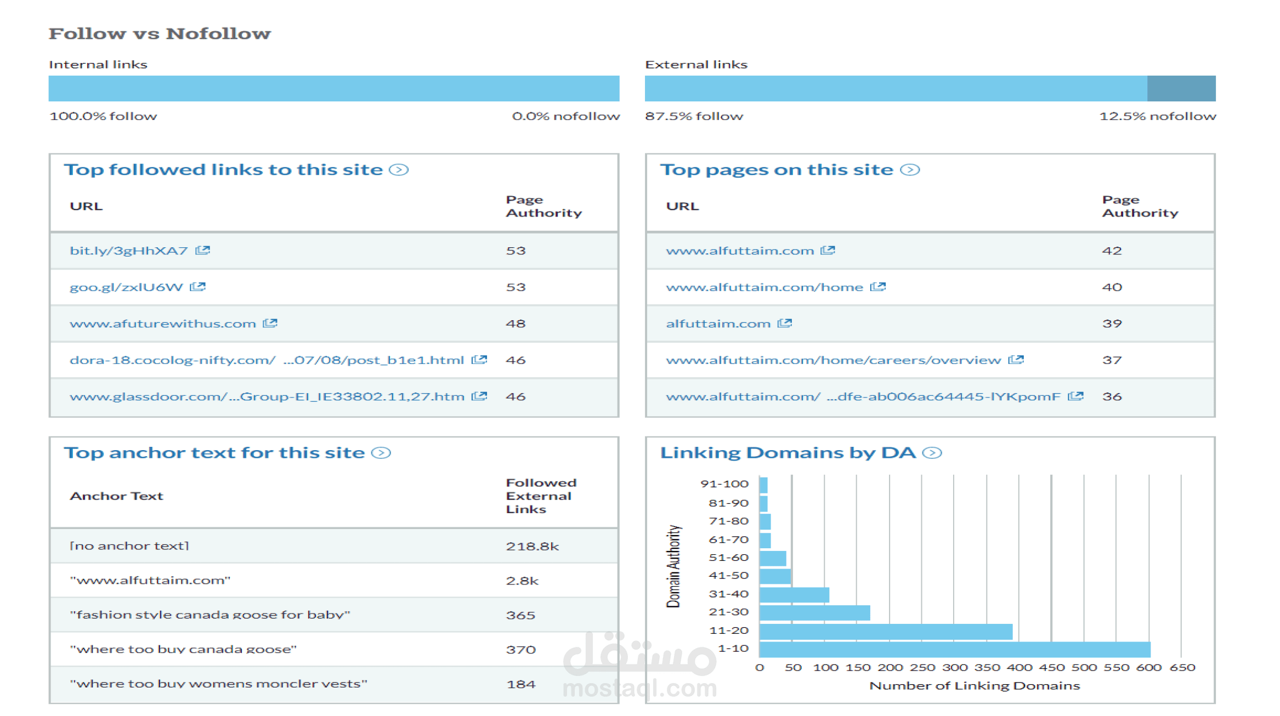Viewport: 1280px width, 716px height.
Task: Click the nofollow segment of External links bar
Action: (1181, 88)
